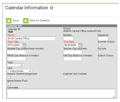Click the Calendar Information page title

point(27,8)
